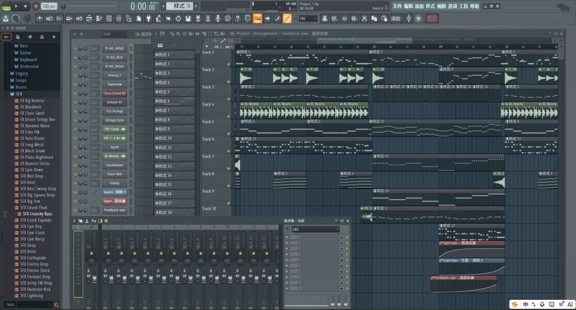Toggle mute LED on playlist Track 4
The height and width of the screenshot is (310, 576).
click(x=228, y=116)
